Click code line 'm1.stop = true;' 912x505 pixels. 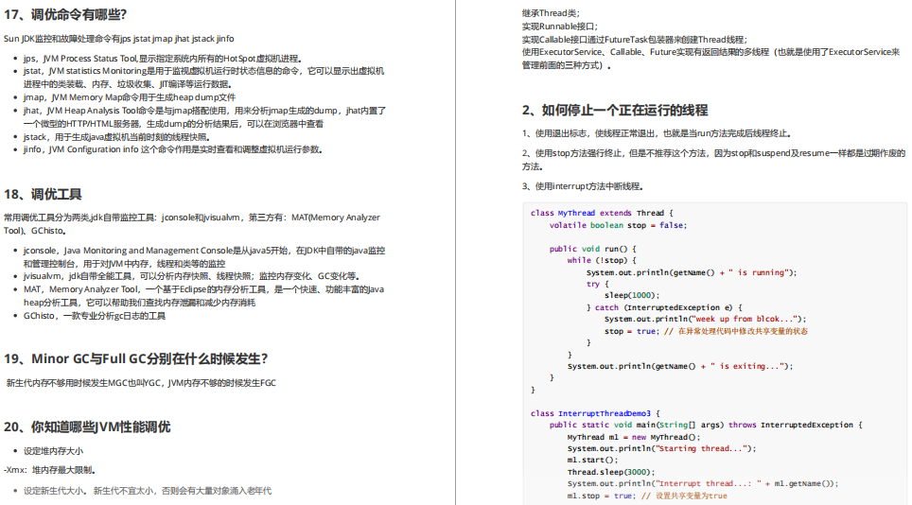point(647,496)
